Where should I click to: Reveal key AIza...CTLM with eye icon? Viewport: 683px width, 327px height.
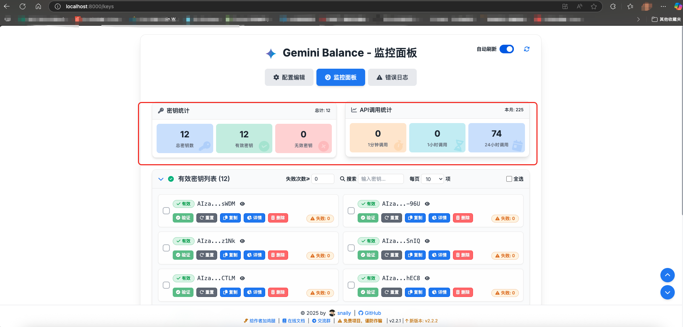point(242,278)
